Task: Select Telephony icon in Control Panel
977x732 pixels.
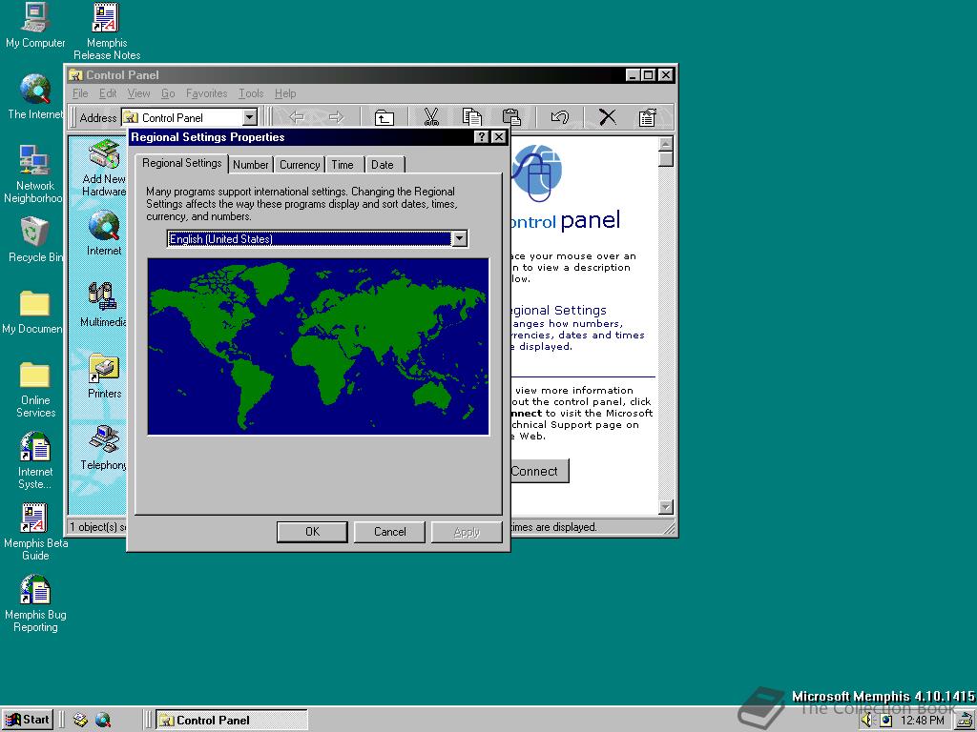Action: tap(103, 448)
